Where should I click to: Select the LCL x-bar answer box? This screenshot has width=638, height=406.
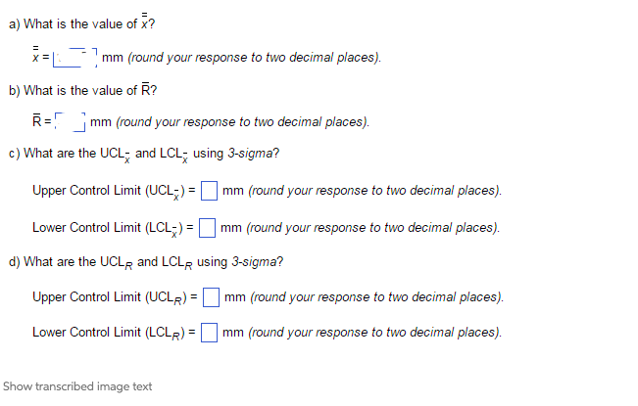(207, 228)
